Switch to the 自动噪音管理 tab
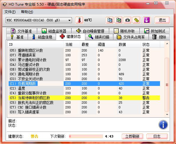 90,31
